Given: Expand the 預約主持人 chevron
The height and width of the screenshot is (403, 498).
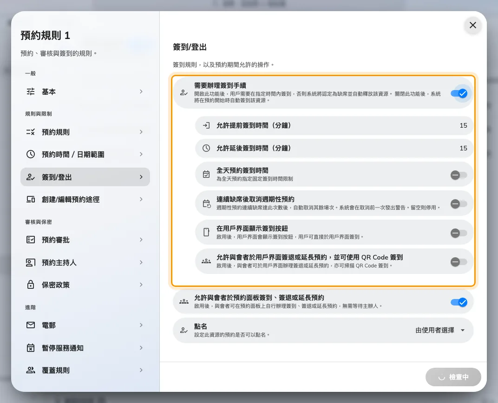Looking at the screenshot, I should pyautogui.click(x=141, y=262).
